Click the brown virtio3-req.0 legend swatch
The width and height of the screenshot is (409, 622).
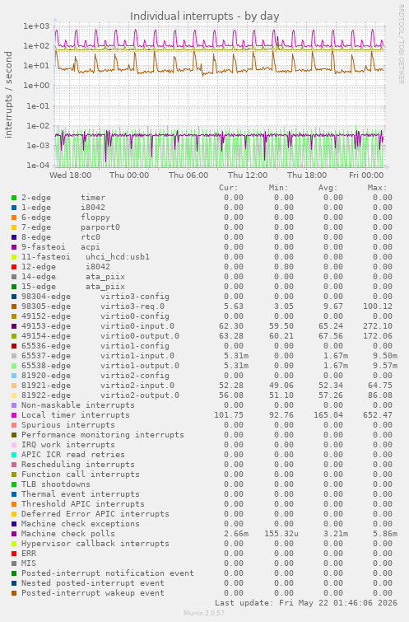(x=14, y=306)
